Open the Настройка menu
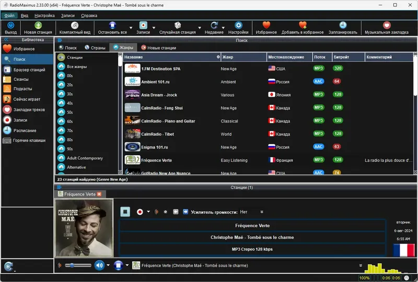The image size is (418, 282). pyautogui.click(x=44, y=16)
